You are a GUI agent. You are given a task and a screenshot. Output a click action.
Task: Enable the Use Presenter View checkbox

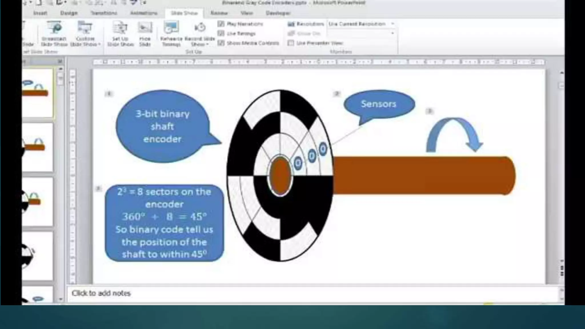291,43
